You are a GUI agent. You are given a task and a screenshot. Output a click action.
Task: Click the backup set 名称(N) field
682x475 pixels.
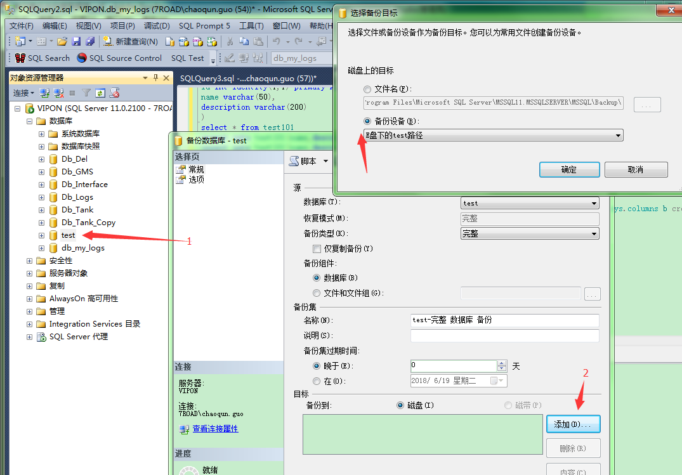click(x=504, y=320)
